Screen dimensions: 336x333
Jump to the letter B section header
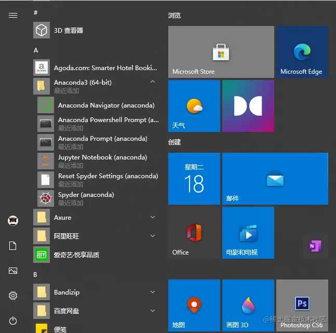coord(35,275)
